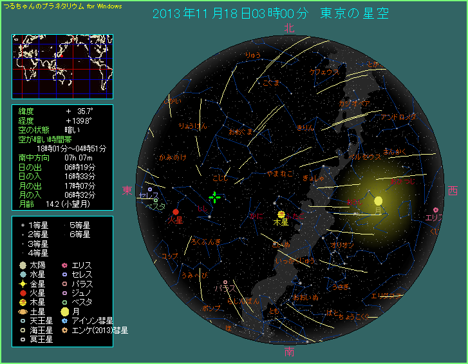Select the ISON comet (アイソン彗星) legend icon
The image size is (468, 364).
tap(65, 320)
